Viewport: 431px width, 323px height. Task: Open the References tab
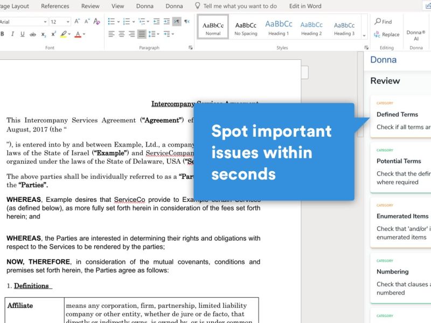coord(55,6)
